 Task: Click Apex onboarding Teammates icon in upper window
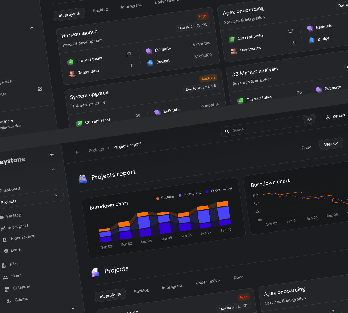(234, 51)
